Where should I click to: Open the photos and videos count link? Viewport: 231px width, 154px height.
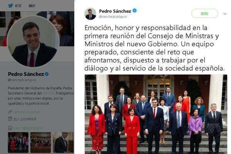[x=28, y=128]
